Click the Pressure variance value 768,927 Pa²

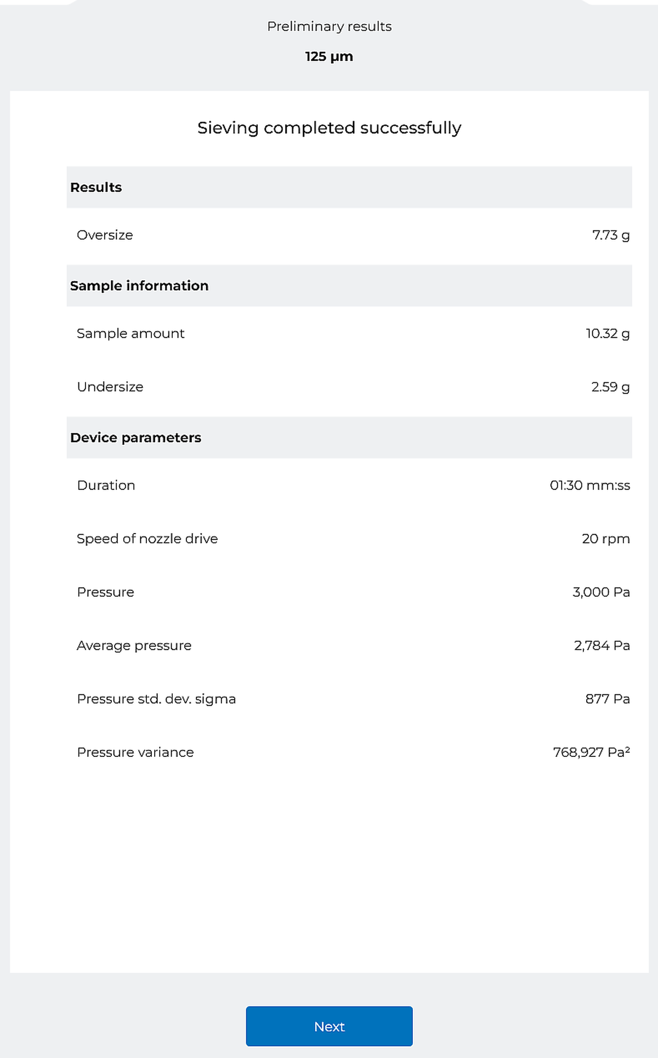point(591,752)
